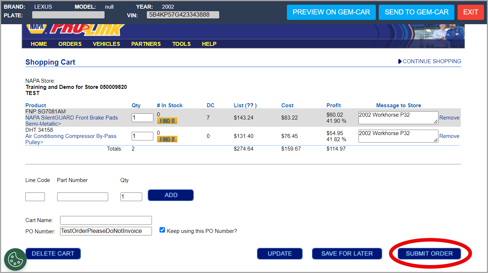Click PREVIEW ON GEM-CAR button
This screenshot has height=273, width=488.
click(x=331, y=12)
